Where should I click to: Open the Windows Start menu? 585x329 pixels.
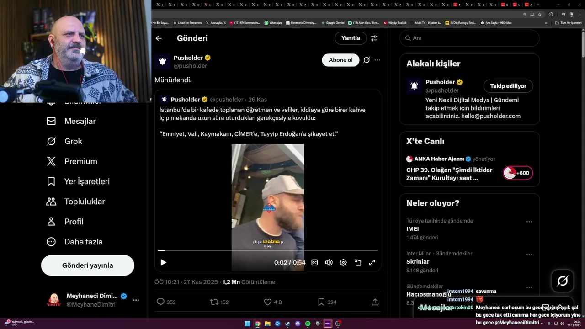pos(247,324)
